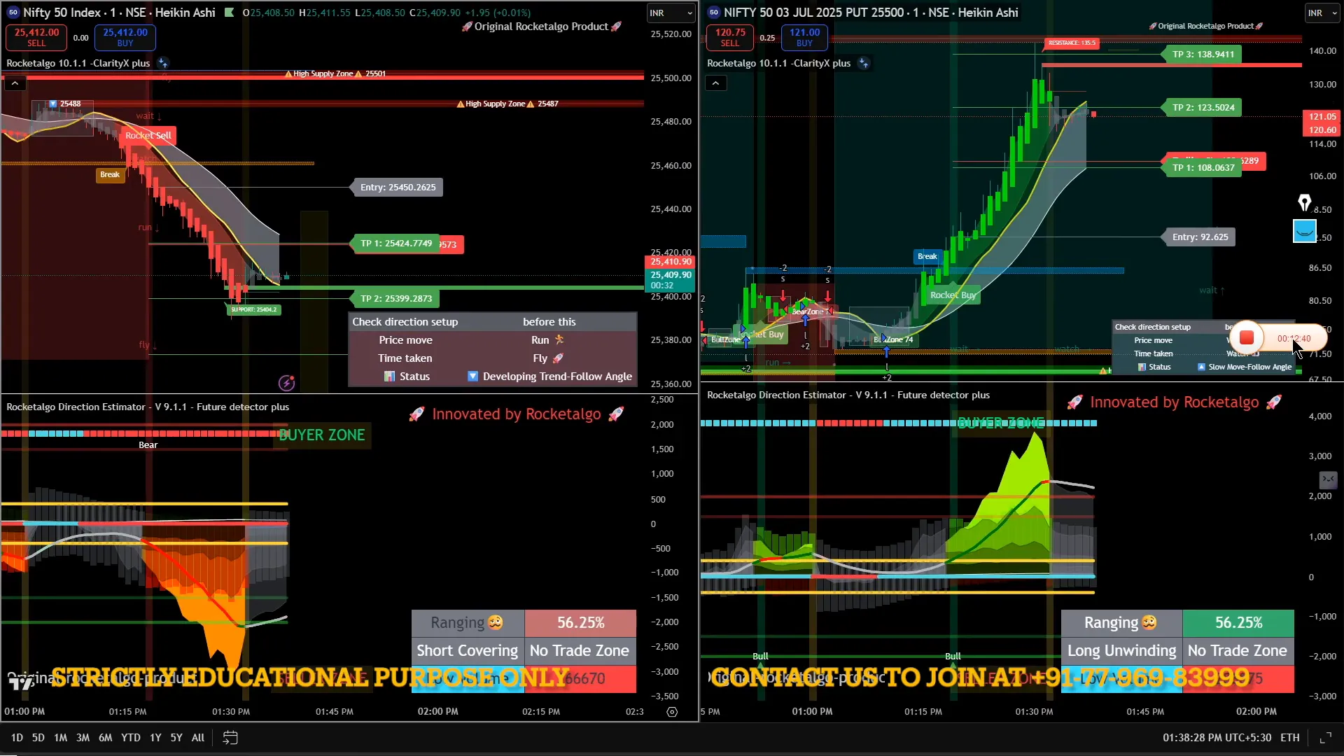Screen dimensions: 1344x756
Task: Select the 1D time range tab
Action: click(x=17, y=738)
